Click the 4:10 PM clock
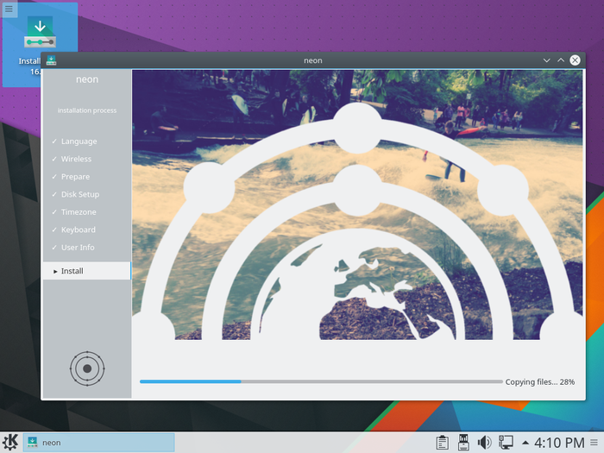604x453 pixels. [559, 443]
